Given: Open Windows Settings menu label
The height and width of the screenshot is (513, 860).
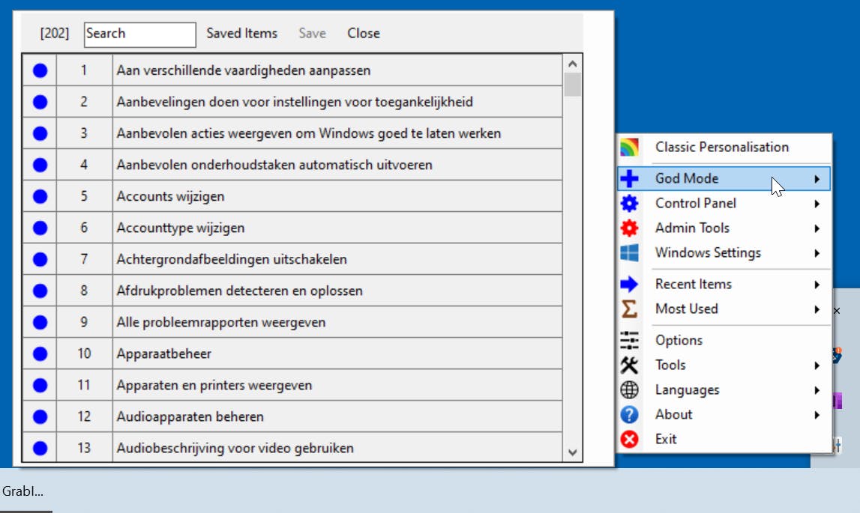Looking at the screenshot, I should [708, 252].
